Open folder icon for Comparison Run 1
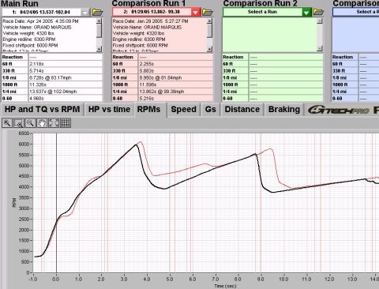This screenshot has height=289, width=379. [x=207, y=12]
